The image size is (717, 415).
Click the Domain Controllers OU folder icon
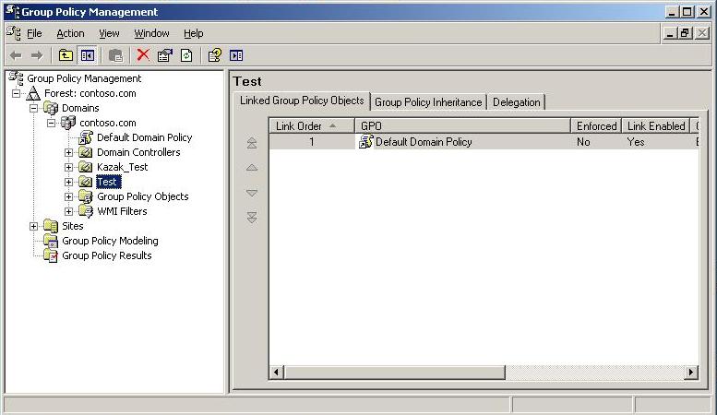[86, 152]
